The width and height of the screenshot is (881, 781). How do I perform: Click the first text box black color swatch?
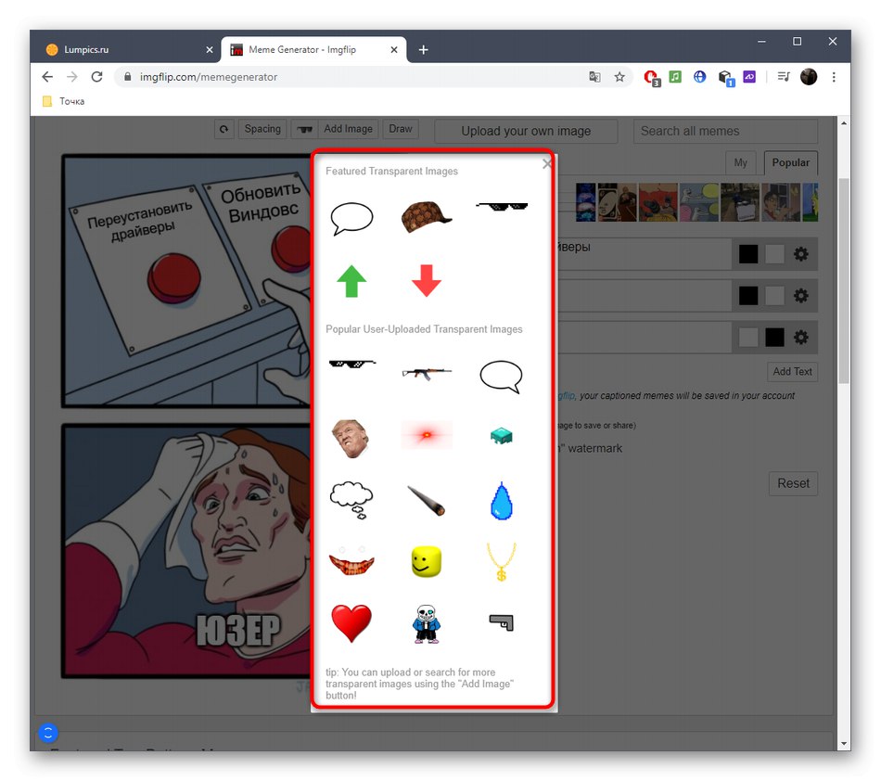point(747,254)
